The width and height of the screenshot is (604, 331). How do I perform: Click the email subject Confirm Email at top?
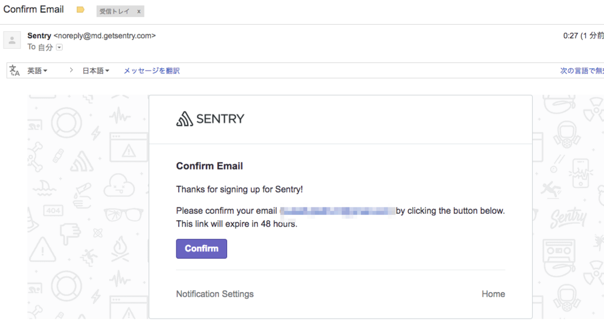click(x=34, y=9)
